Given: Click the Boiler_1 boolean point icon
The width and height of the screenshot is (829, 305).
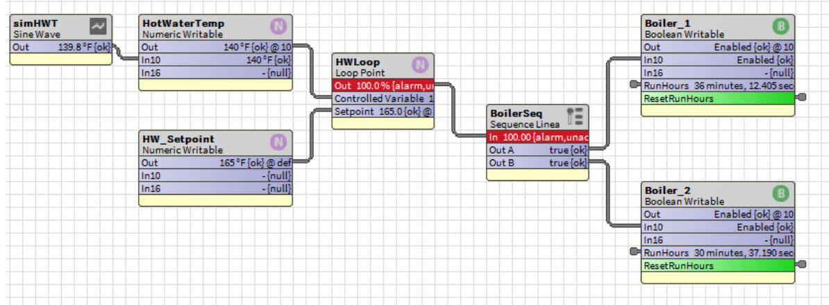Looking at the screenshot, I should 781,26.
